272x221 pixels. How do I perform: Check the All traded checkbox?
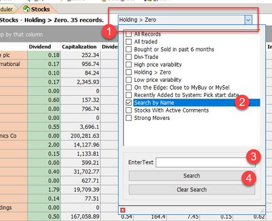(129, 42)
